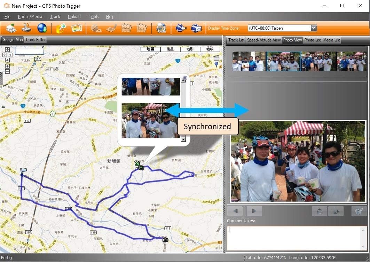This screenshot has height=262, width=370.
Task: Click the locr upload toolbar icon
Action: click(x=142, y=28)
